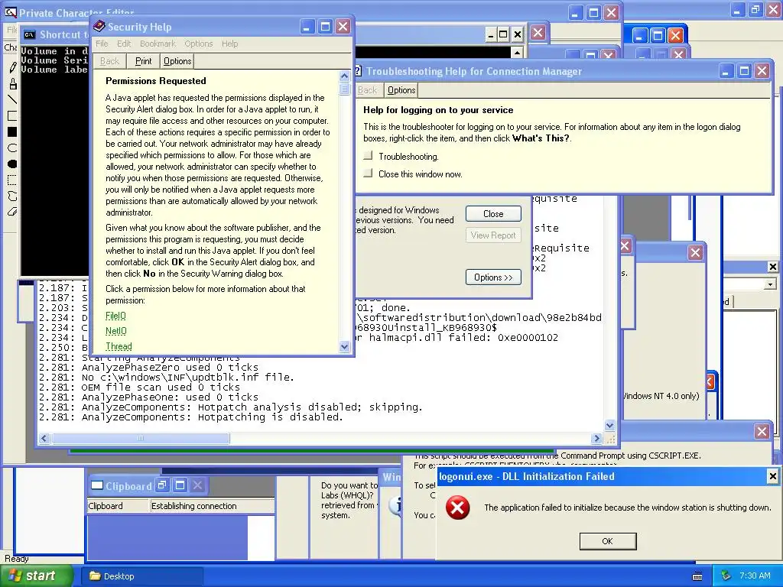Click the log window horizontal scrollbar thumb
This screenshot has width=783, height=587.
click(141, 438)
